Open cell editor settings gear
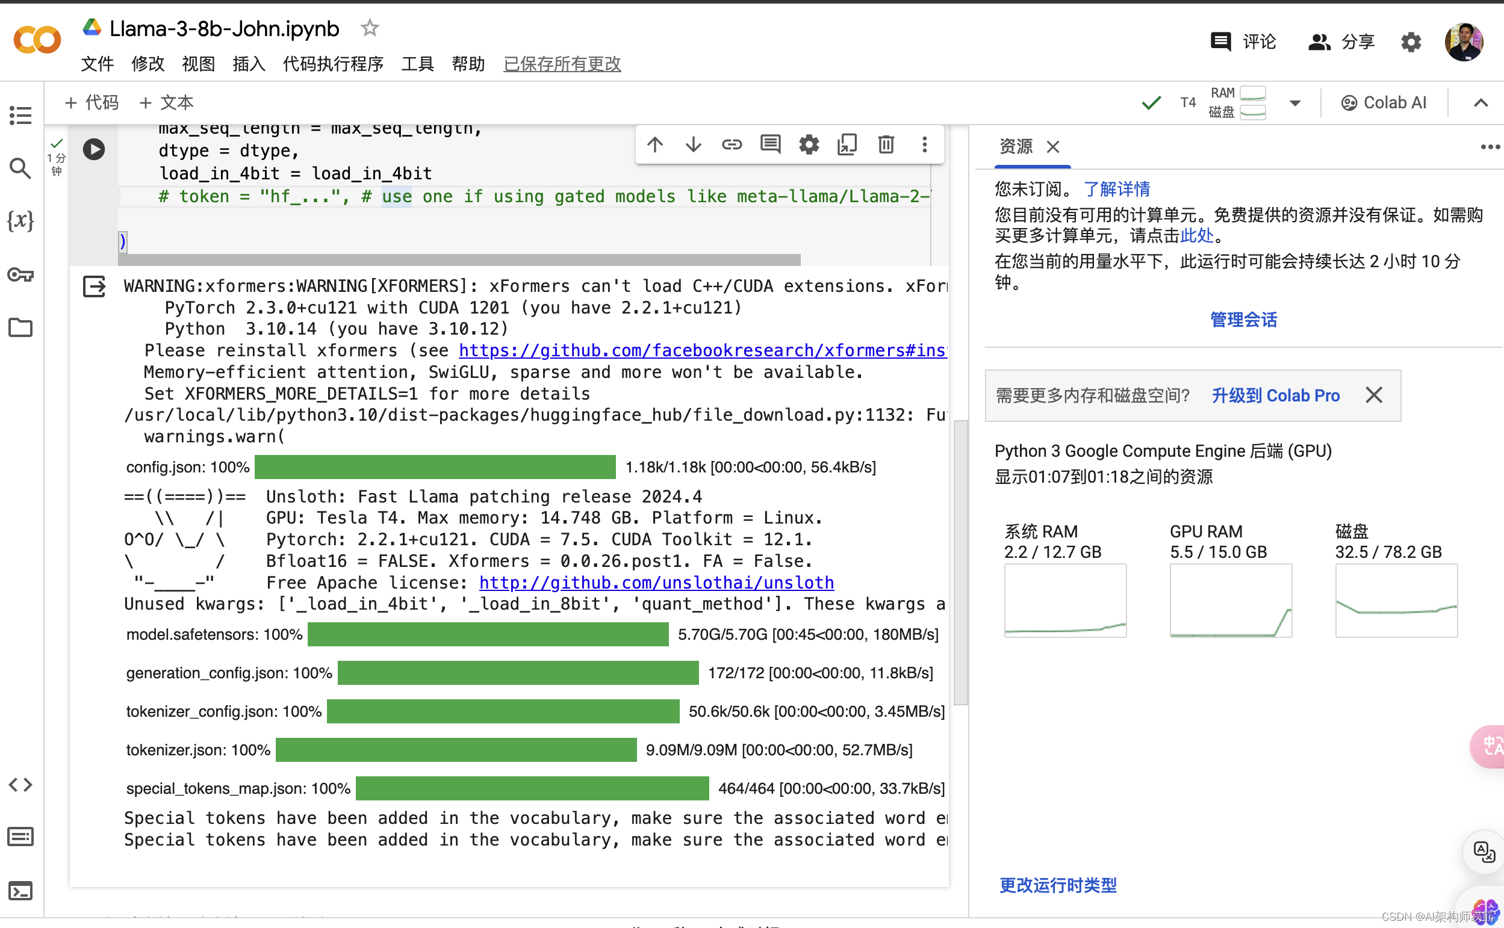1504x928 pixels. click(x=809, y=145)
